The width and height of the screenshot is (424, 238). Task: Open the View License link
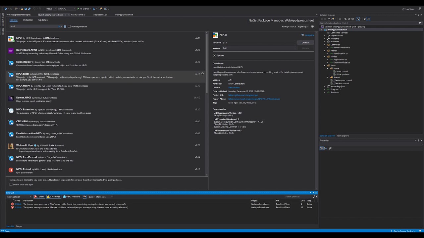pos(234,88)
